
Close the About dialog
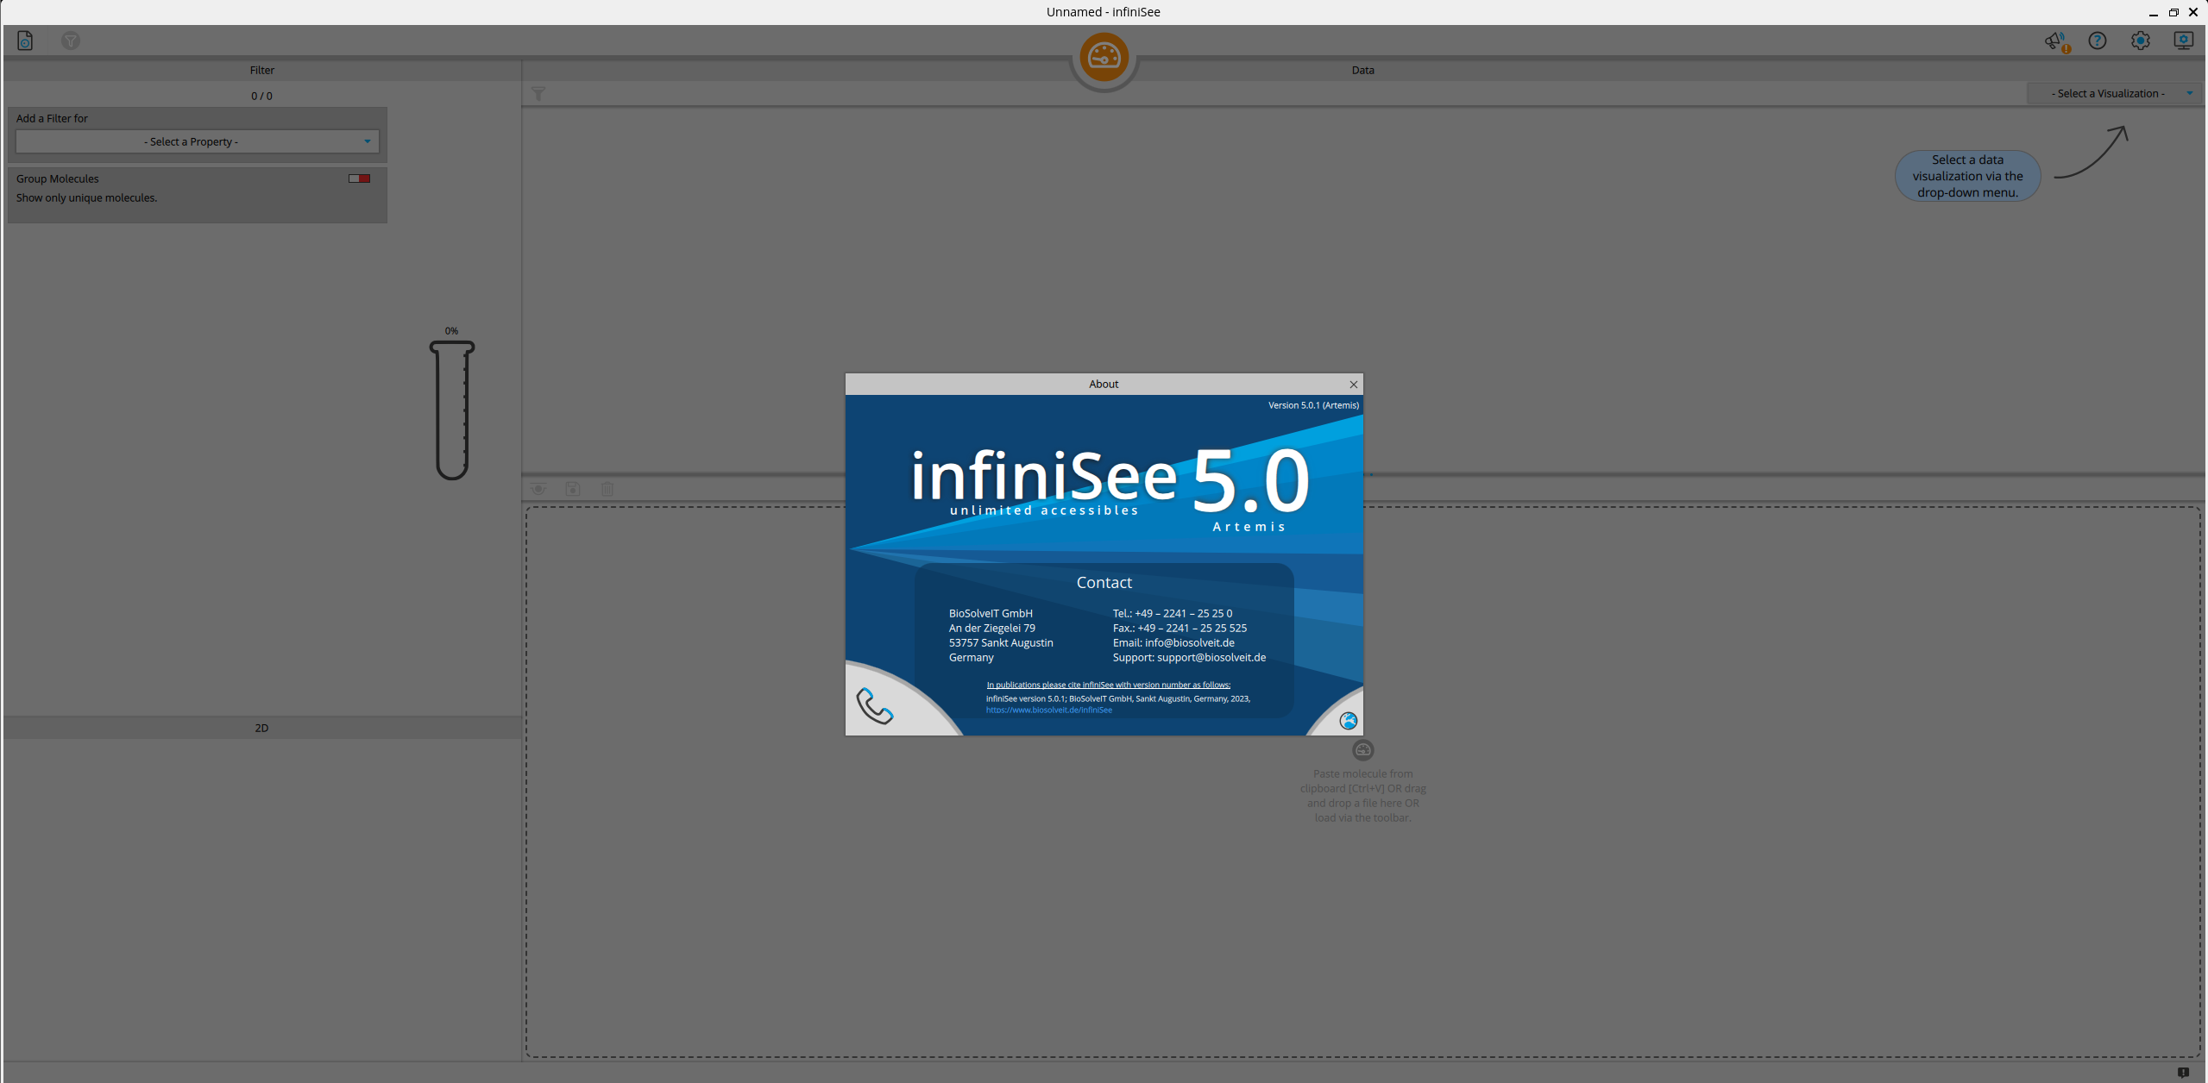pos(1354,385)
